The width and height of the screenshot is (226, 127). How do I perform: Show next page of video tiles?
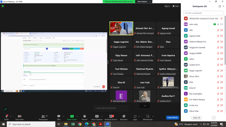coord(145,106)
